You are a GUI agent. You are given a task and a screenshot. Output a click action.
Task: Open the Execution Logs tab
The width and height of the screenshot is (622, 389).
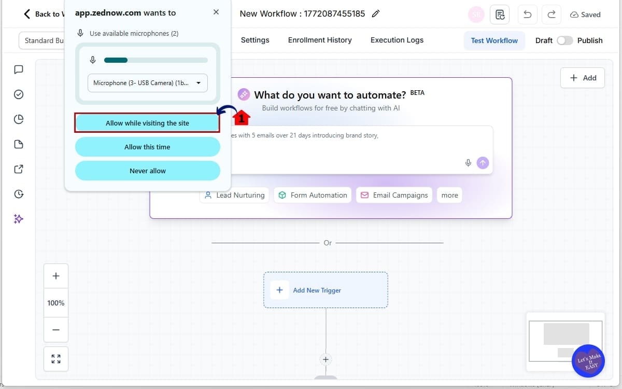click(x=397, y=40)
